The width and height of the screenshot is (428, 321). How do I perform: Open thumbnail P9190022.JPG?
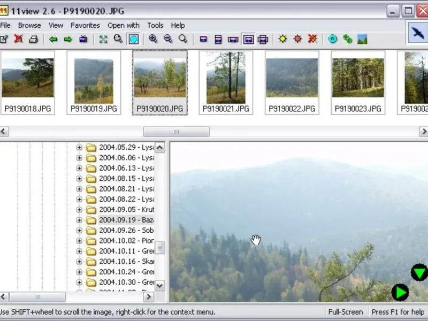pyautogui.click(x=292, y=82)
